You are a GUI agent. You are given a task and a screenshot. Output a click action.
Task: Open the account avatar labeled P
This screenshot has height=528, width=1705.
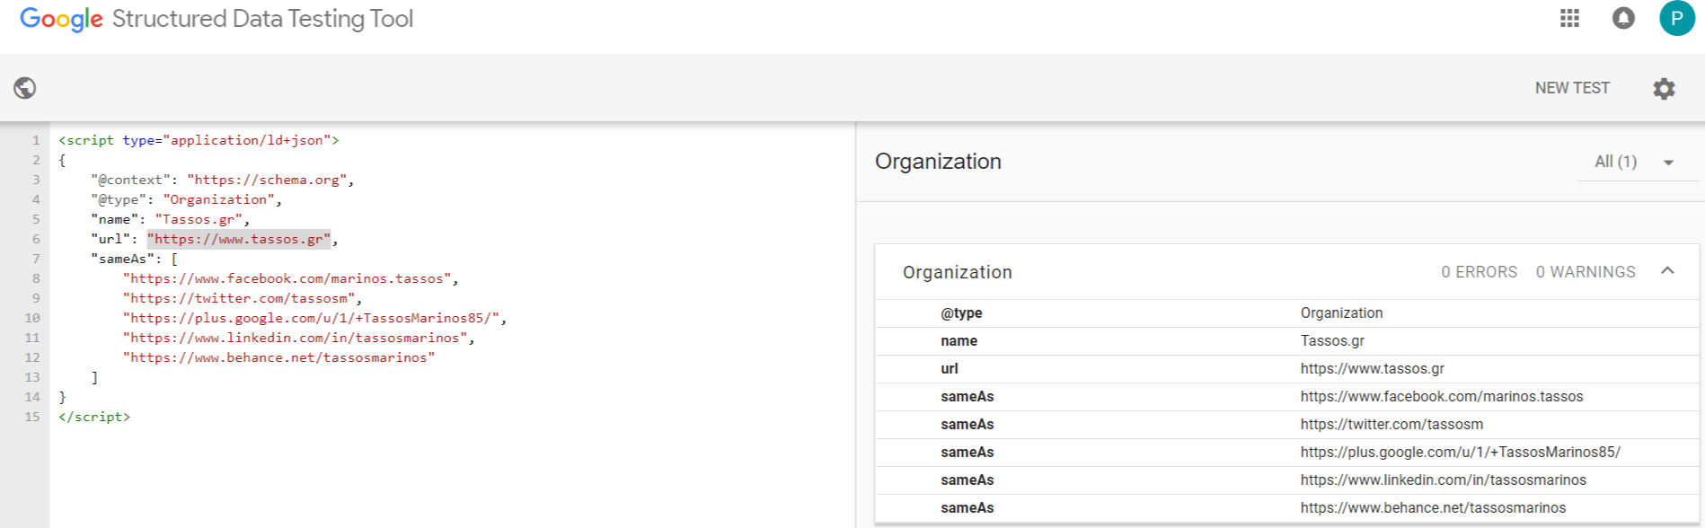1676,18
